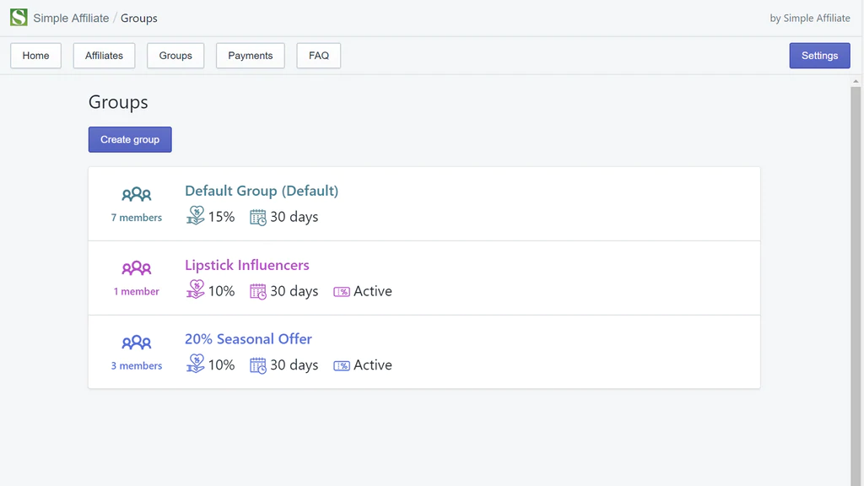This screenshot has height=486, width=864.
Task: Click the Lipstick Influencers calendar days icon
Action: point(258,291)
